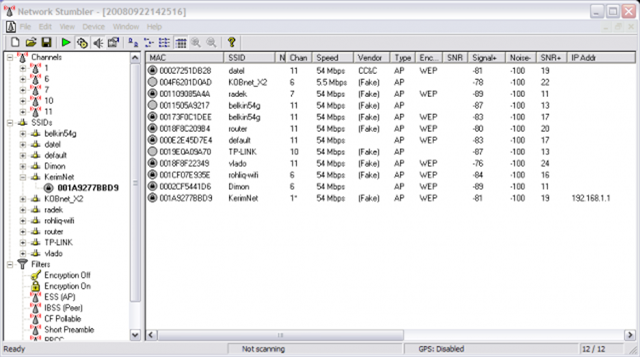Collapse the SSIDs tree node

point(10,122)
